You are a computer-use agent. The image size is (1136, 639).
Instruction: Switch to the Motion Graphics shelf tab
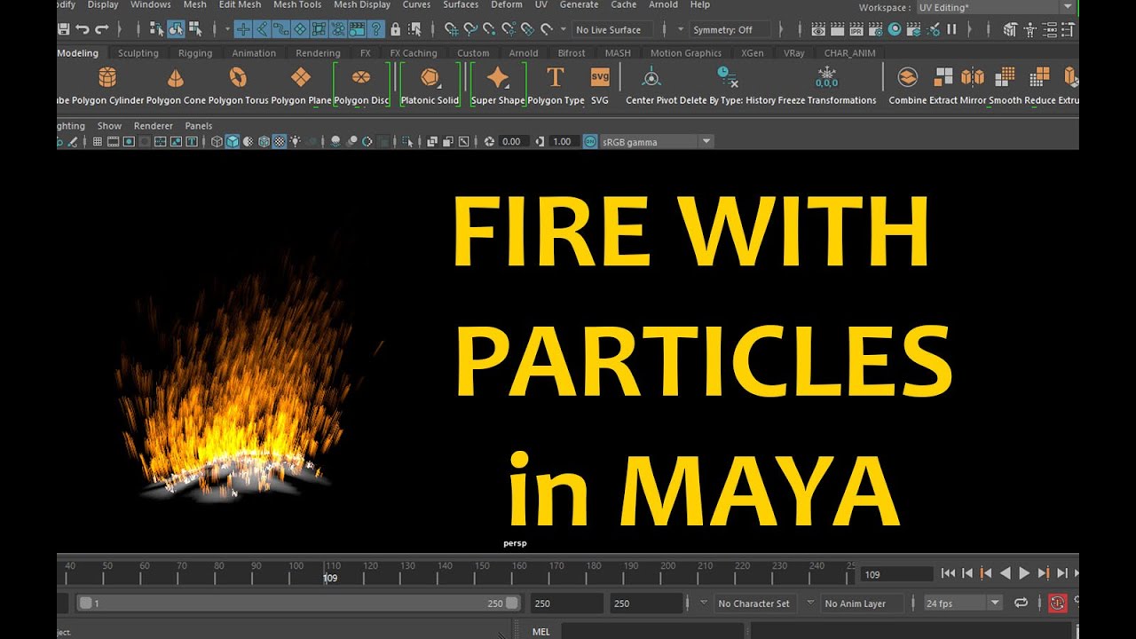(686, 52)
